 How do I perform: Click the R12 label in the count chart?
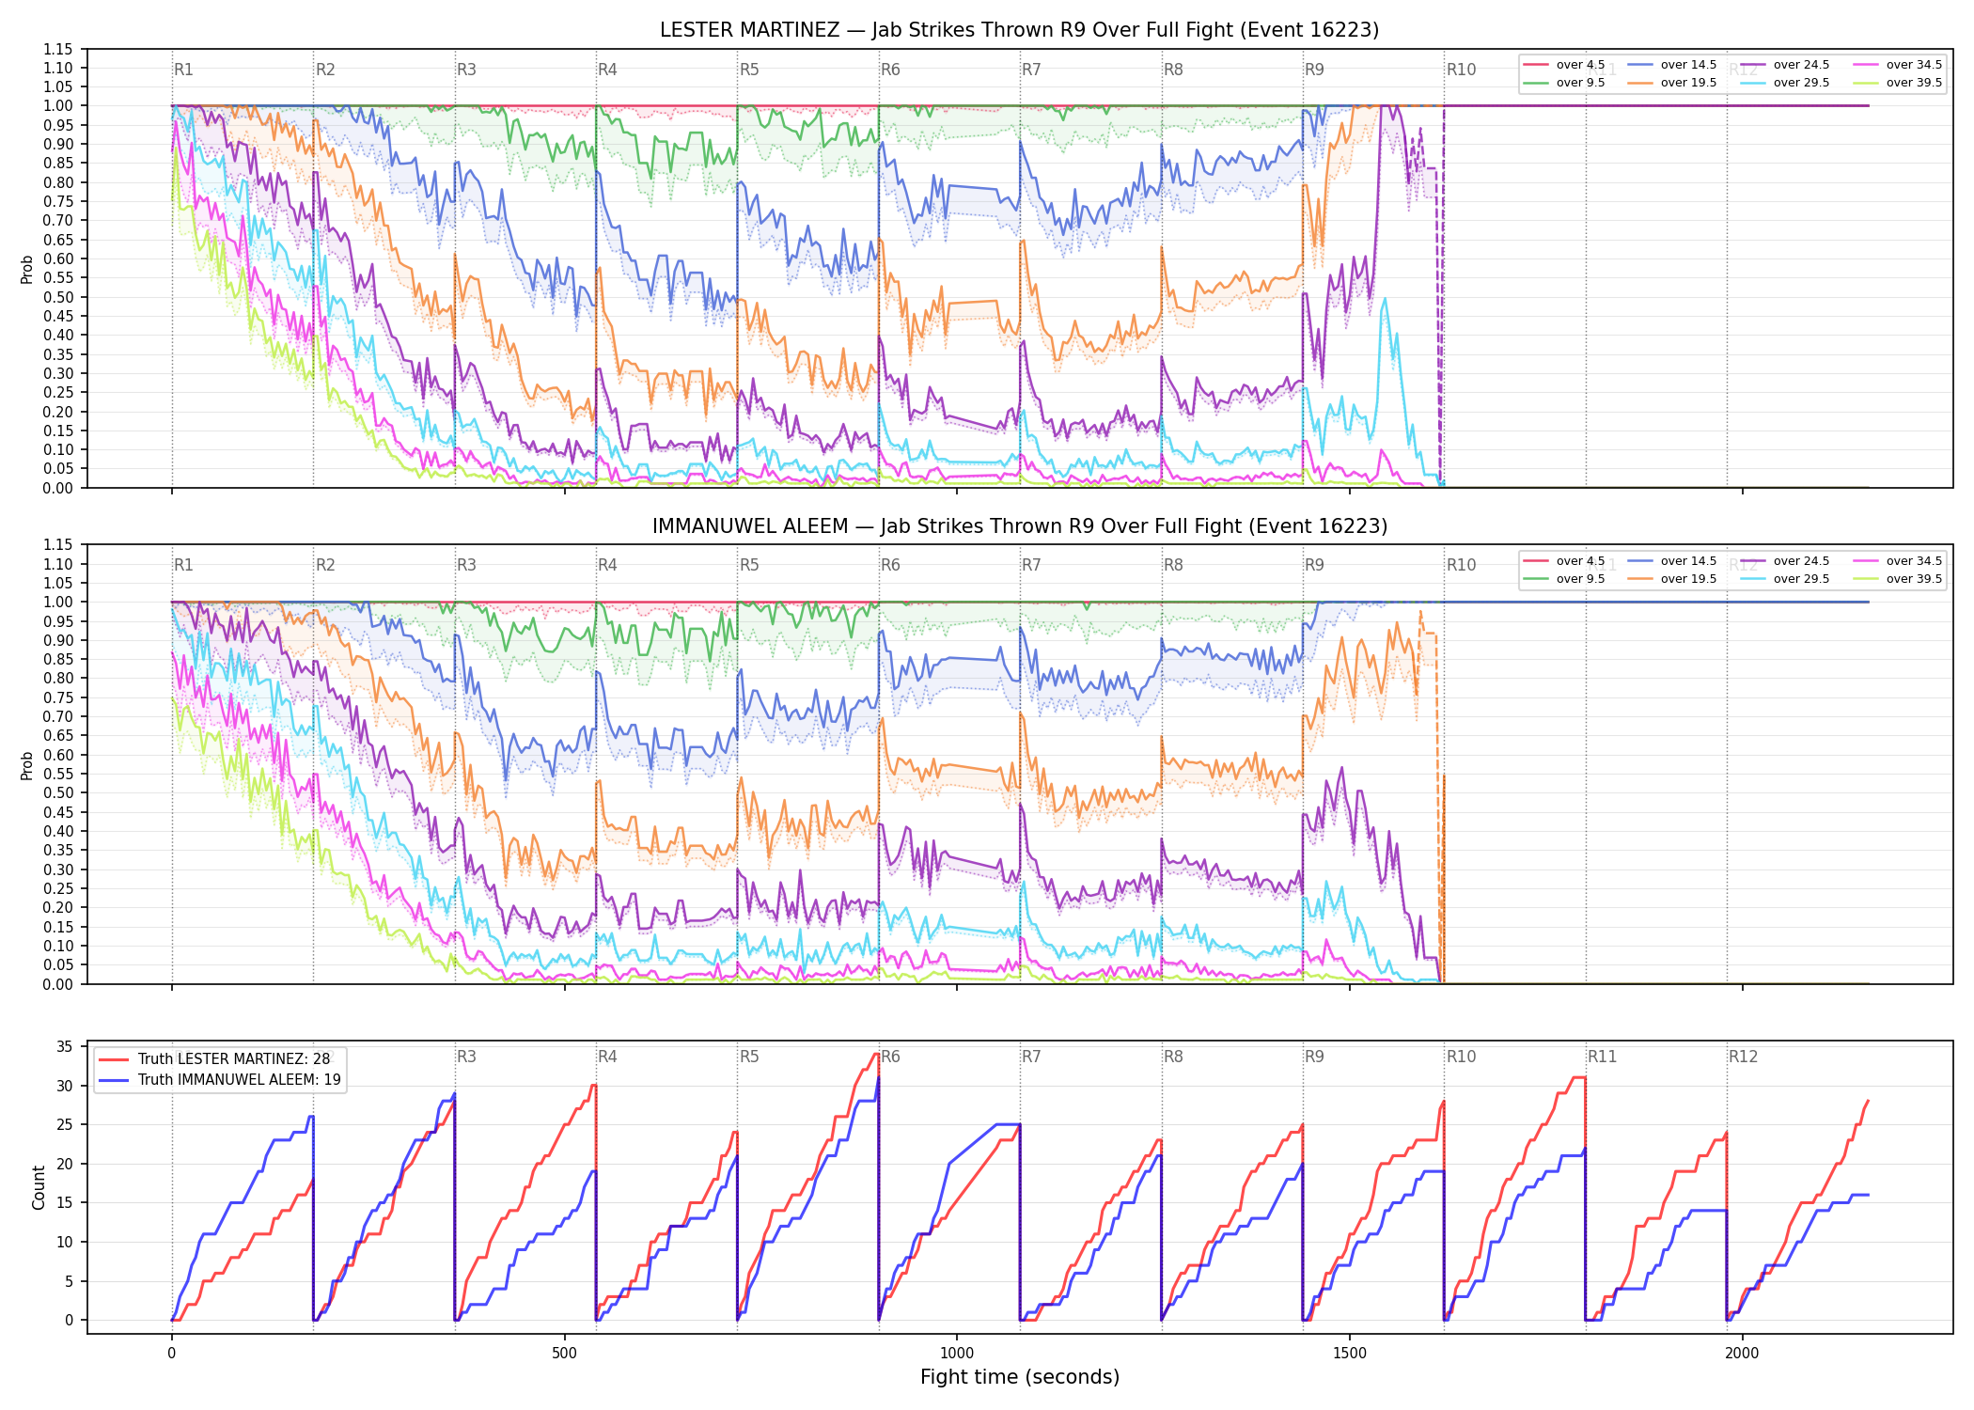coord(1743,1057)
